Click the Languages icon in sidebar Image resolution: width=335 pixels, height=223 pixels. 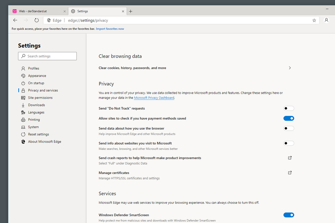tap(23, 112)
